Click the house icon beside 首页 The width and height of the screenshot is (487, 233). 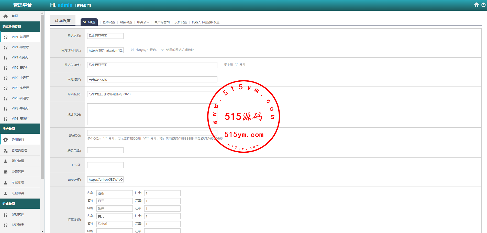click(6, 16)
